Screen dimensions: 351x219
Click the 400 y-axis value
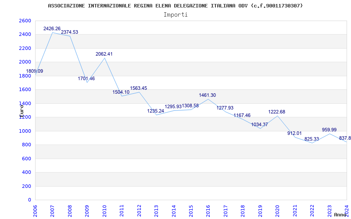pyautogui.click(x=26, y=173)
